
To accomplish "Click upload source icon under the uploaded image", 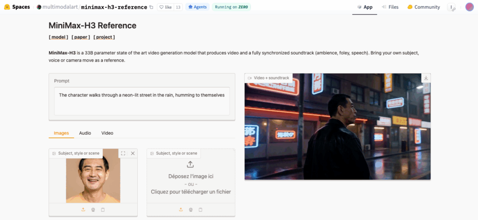I will [x=83, y=210].
